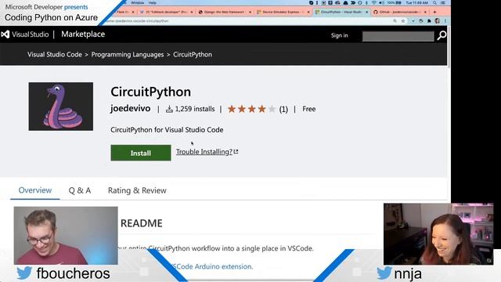Click the extensions puzzle icon in toolbar
501x282 pixels.
click(x=429, y=21)
